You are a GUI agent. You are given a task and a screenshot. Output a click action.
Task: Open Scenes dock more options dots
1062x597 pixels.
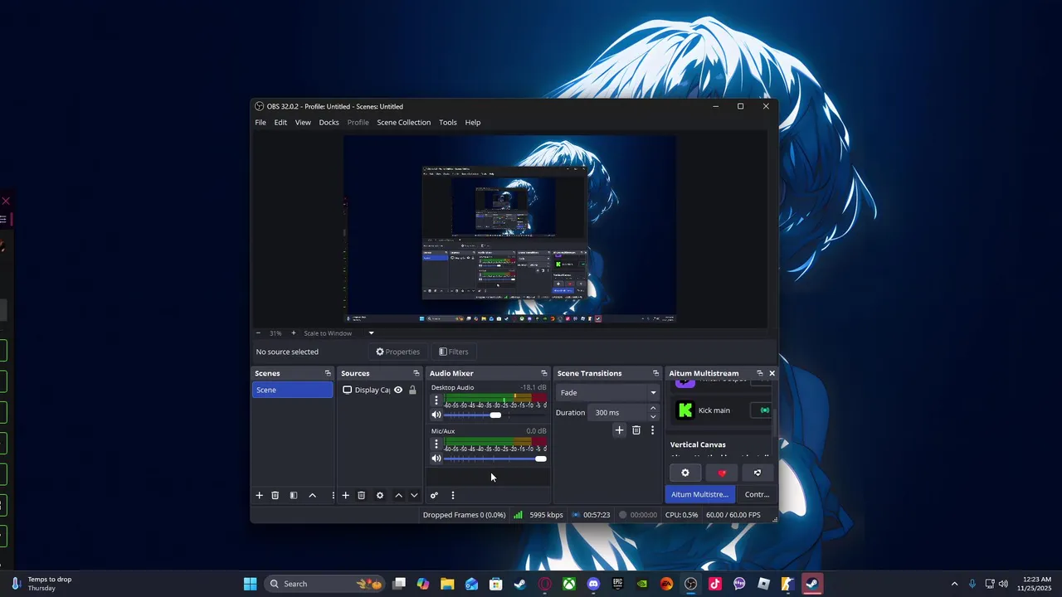(x=333, y=495)
